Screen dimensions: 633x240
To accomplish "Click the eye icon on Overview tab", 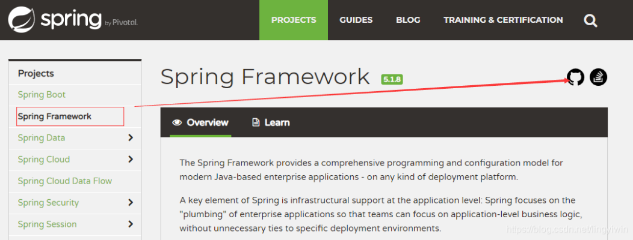I will tap(177, 122).
